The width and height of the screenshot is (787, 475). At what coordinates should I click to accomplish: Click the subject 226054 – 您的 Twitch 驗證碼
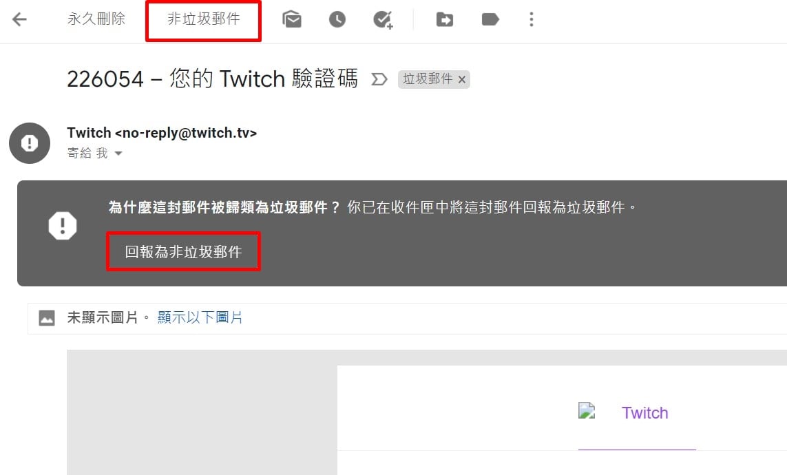coord(212,78)
